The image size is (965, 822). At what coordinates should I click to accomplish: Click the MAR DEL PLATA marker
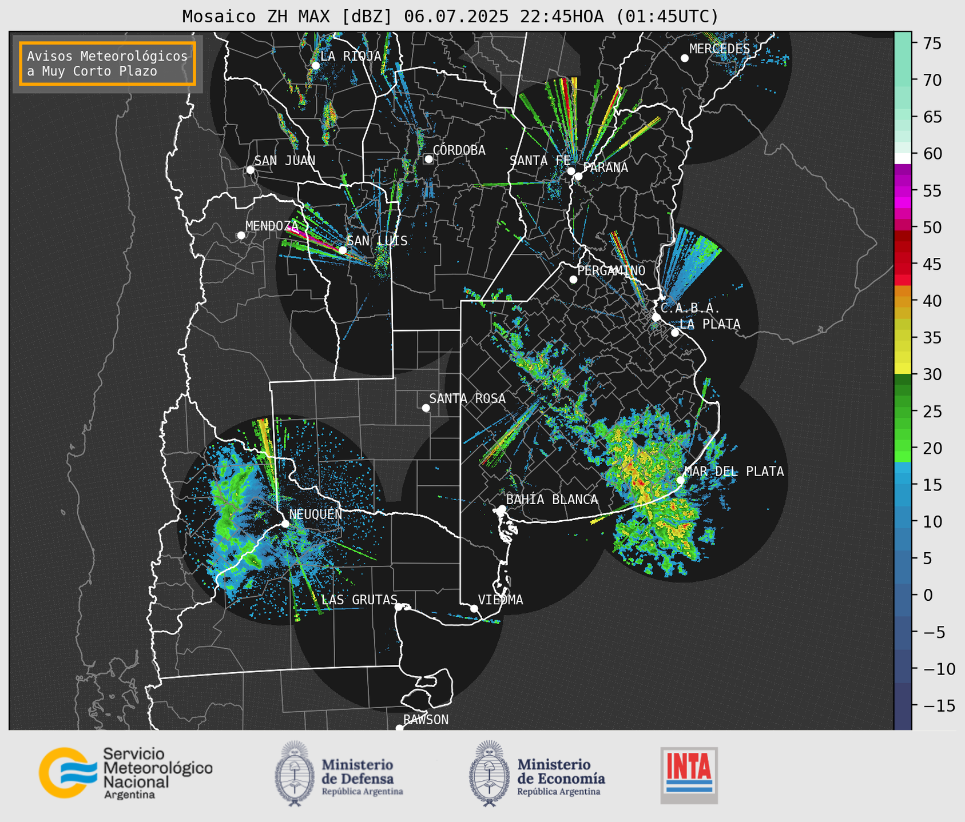[x=681, y=480]
